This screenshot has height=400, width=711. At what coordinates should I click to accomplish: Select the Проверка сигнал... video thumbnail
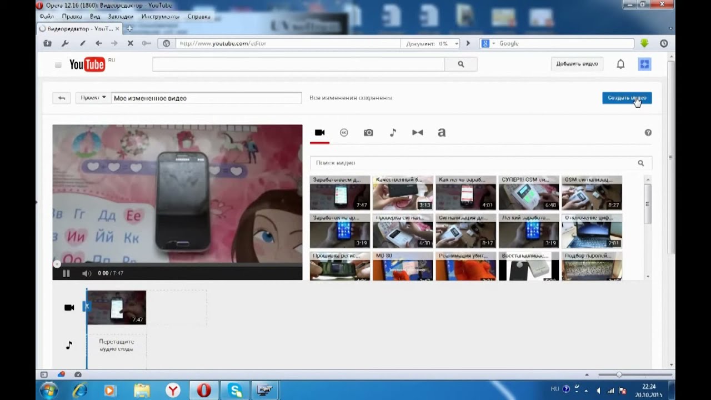pyautogui.click(x=403, y=231)
